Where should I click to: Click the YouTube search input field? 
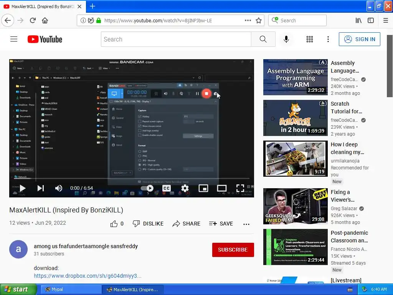(176, 39)
